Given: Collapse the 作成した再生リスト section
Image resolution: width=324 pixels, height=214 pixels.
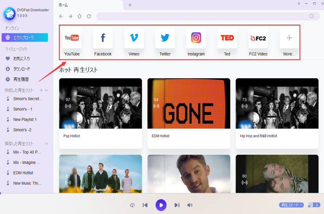Looking at the screenshot, I should pyautogui.click(x=46, y=90).
